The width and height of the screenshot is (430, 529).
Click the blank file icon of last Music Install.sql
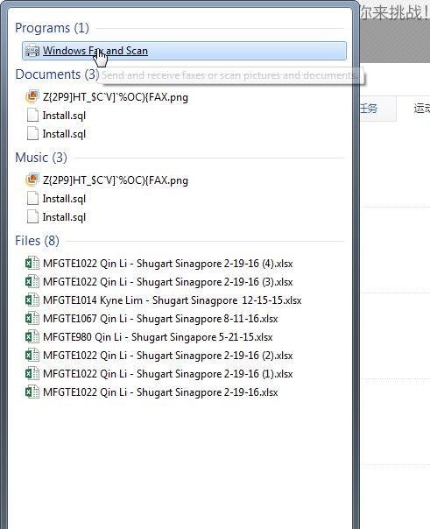pos(32,217)
